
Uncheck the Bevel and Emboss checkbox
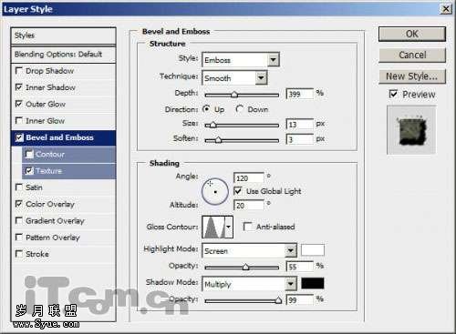tap(19, 138)
